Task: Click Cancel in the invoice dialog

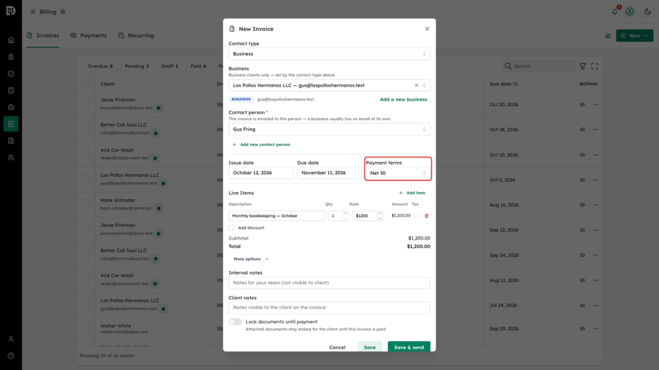Action: click(337, 348)
